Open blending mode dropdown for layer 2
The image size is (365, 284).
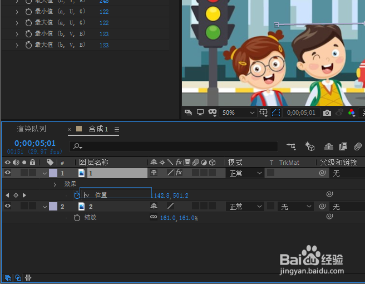click(x=245, y=207)
